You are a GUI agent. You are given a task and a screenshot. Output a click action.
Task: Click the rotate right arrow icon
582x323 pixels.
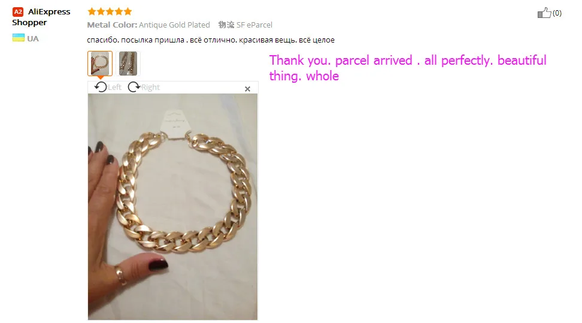[x=134, y=87]
